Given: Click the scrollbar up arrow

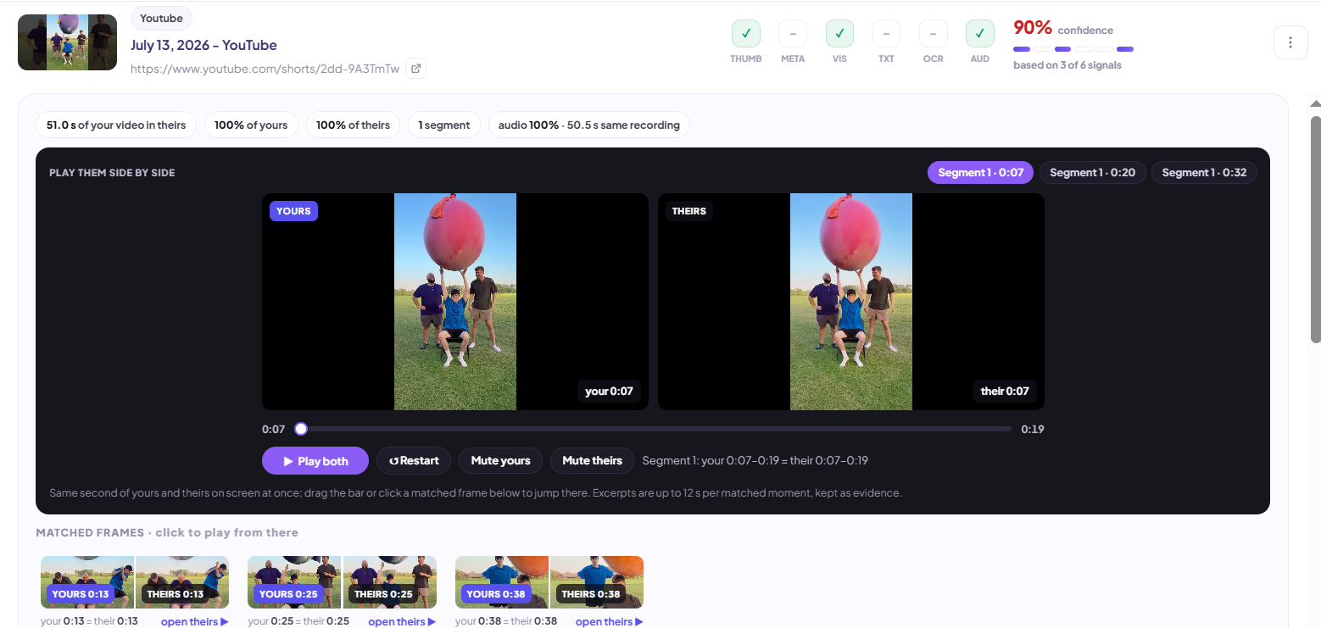Looking at the screenshot, I should pos(1315,103).
